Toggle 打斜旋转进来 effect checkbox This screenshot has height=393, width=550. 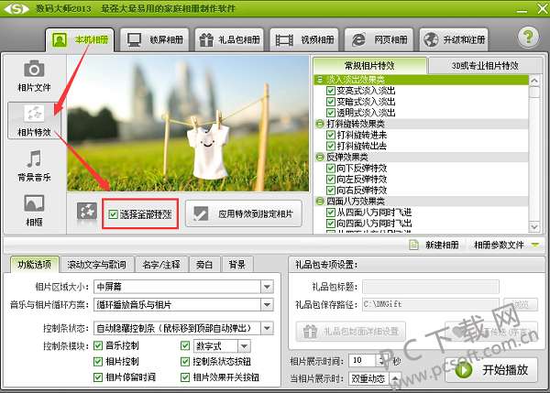click(330, 135)
